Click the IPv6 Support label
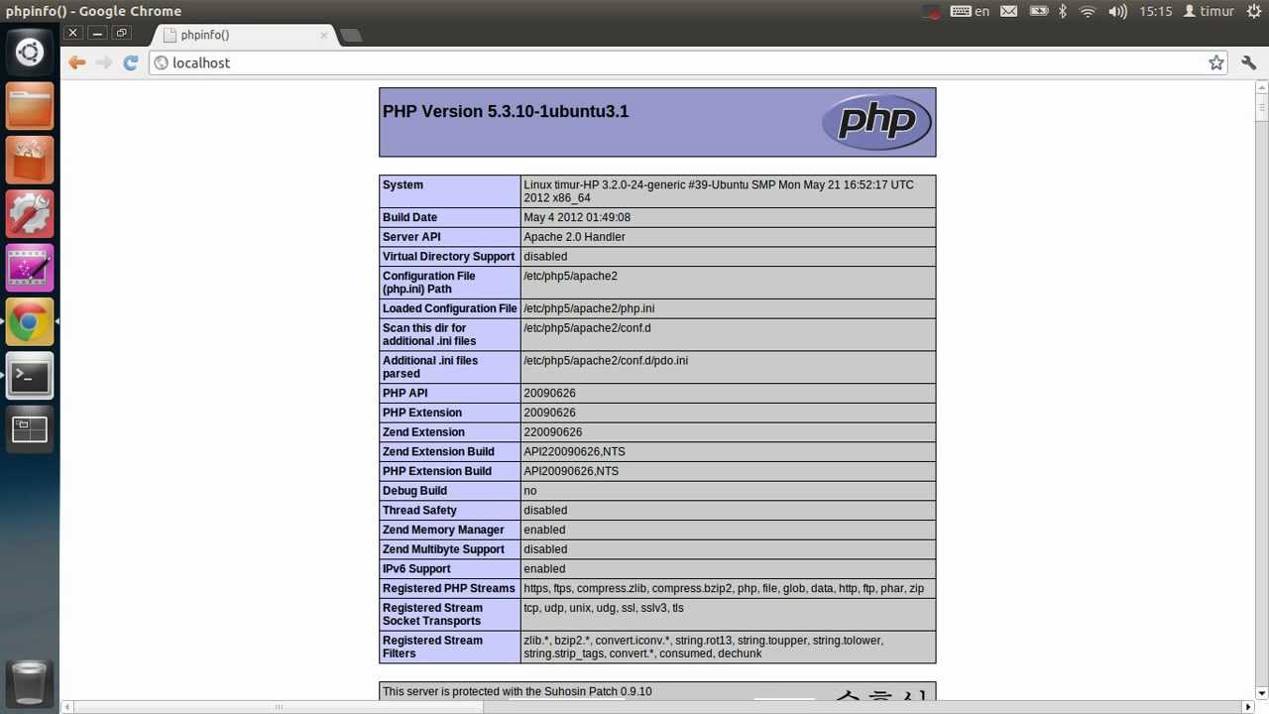The width and height of the screenshot is (1269, 714). tap(416, 569)
